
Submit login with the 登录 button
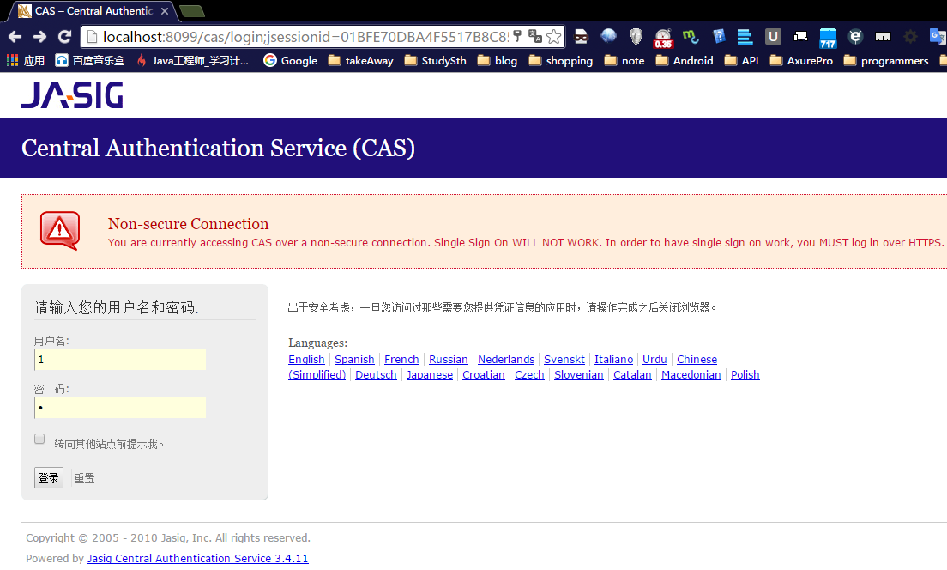tap(49, 478)
